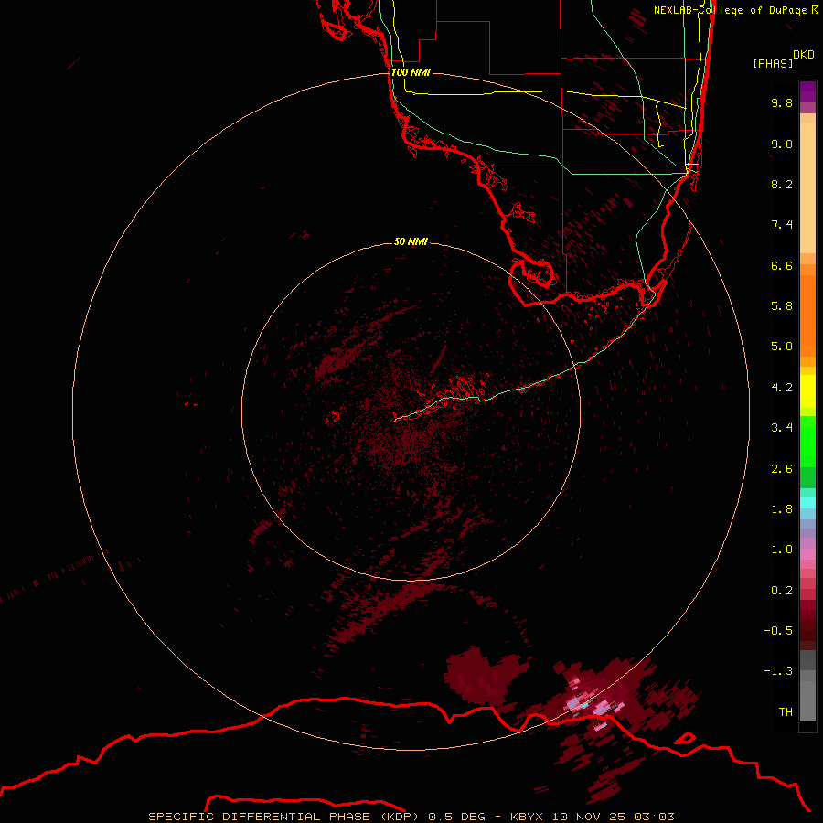Select the 3.4 scale value
Screen dimensions: 823x823
pyautogui.click(x=782, y=428)
